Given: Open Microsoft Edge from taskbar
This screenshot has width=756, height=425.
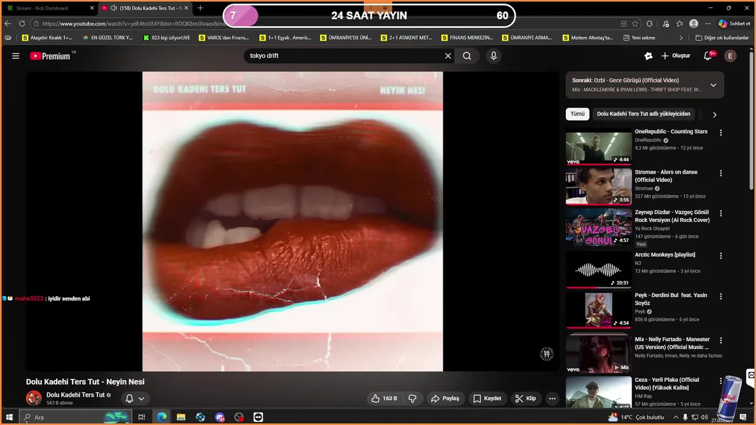Looking at the screenshot, I should (x=161, y=417).
